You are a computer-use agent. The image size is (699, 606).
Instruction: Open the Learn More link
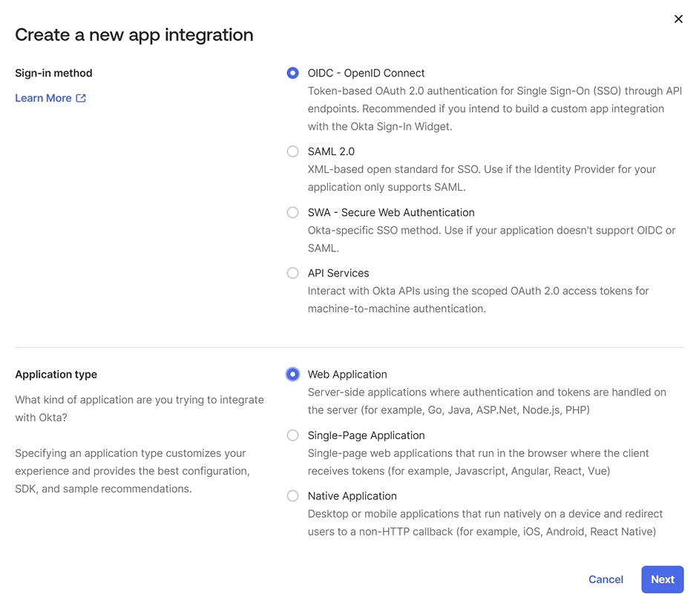(x=43, y=97)
